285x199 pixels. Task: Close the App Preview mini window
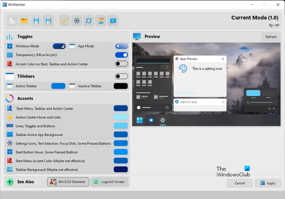(x=223, y=59)
